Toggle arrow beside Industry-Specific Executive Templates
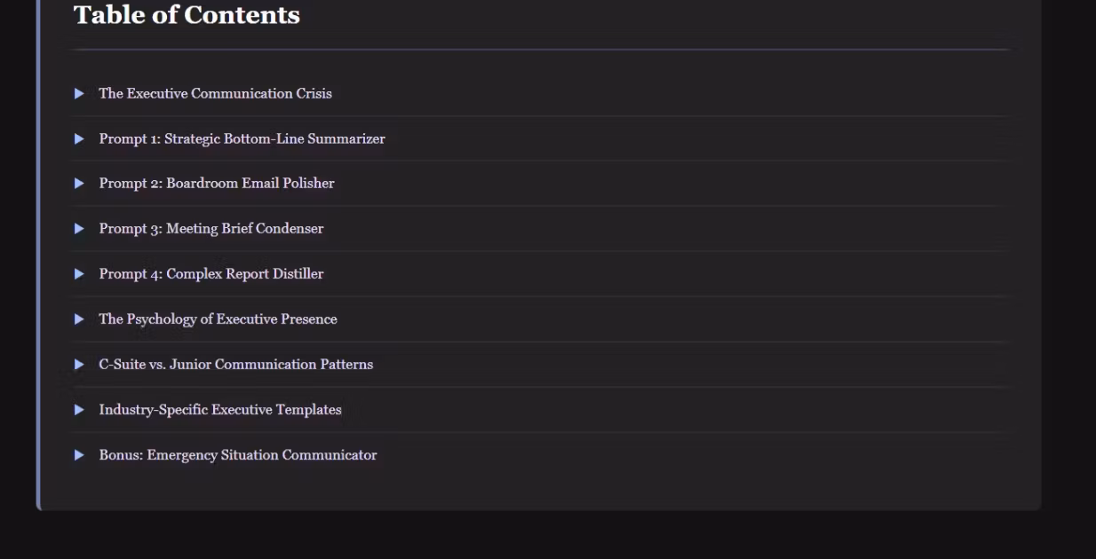 pyautogui.click(x=79, y=410)
